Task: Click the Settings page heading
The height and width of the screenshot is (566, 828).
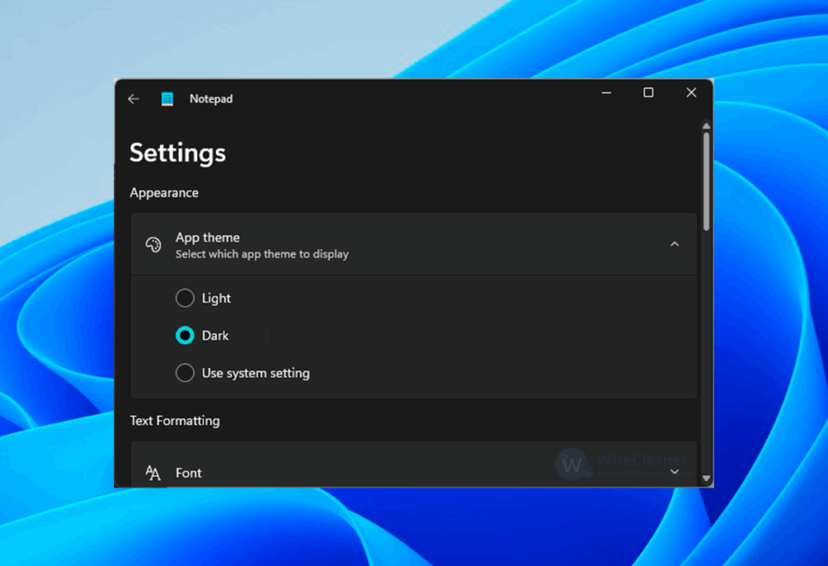Action: pyautogui.click(x=177, y=153)
